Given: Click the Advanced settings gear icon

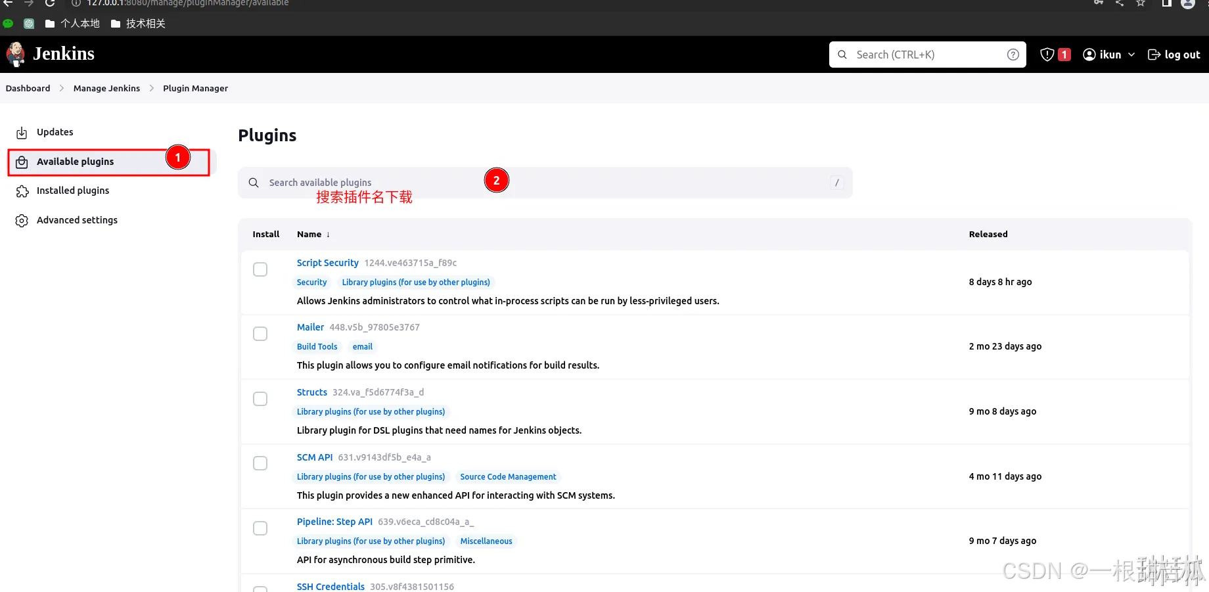Looking at the screenshot, I should (x=22, y=221).
